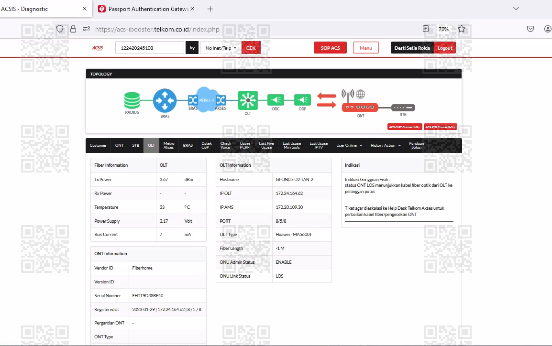Open the Customer tab

point(98,145)
